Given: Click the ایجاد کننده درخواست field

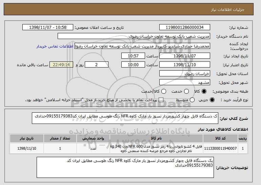Looking at the screenshot, I should tap(142, 46).
